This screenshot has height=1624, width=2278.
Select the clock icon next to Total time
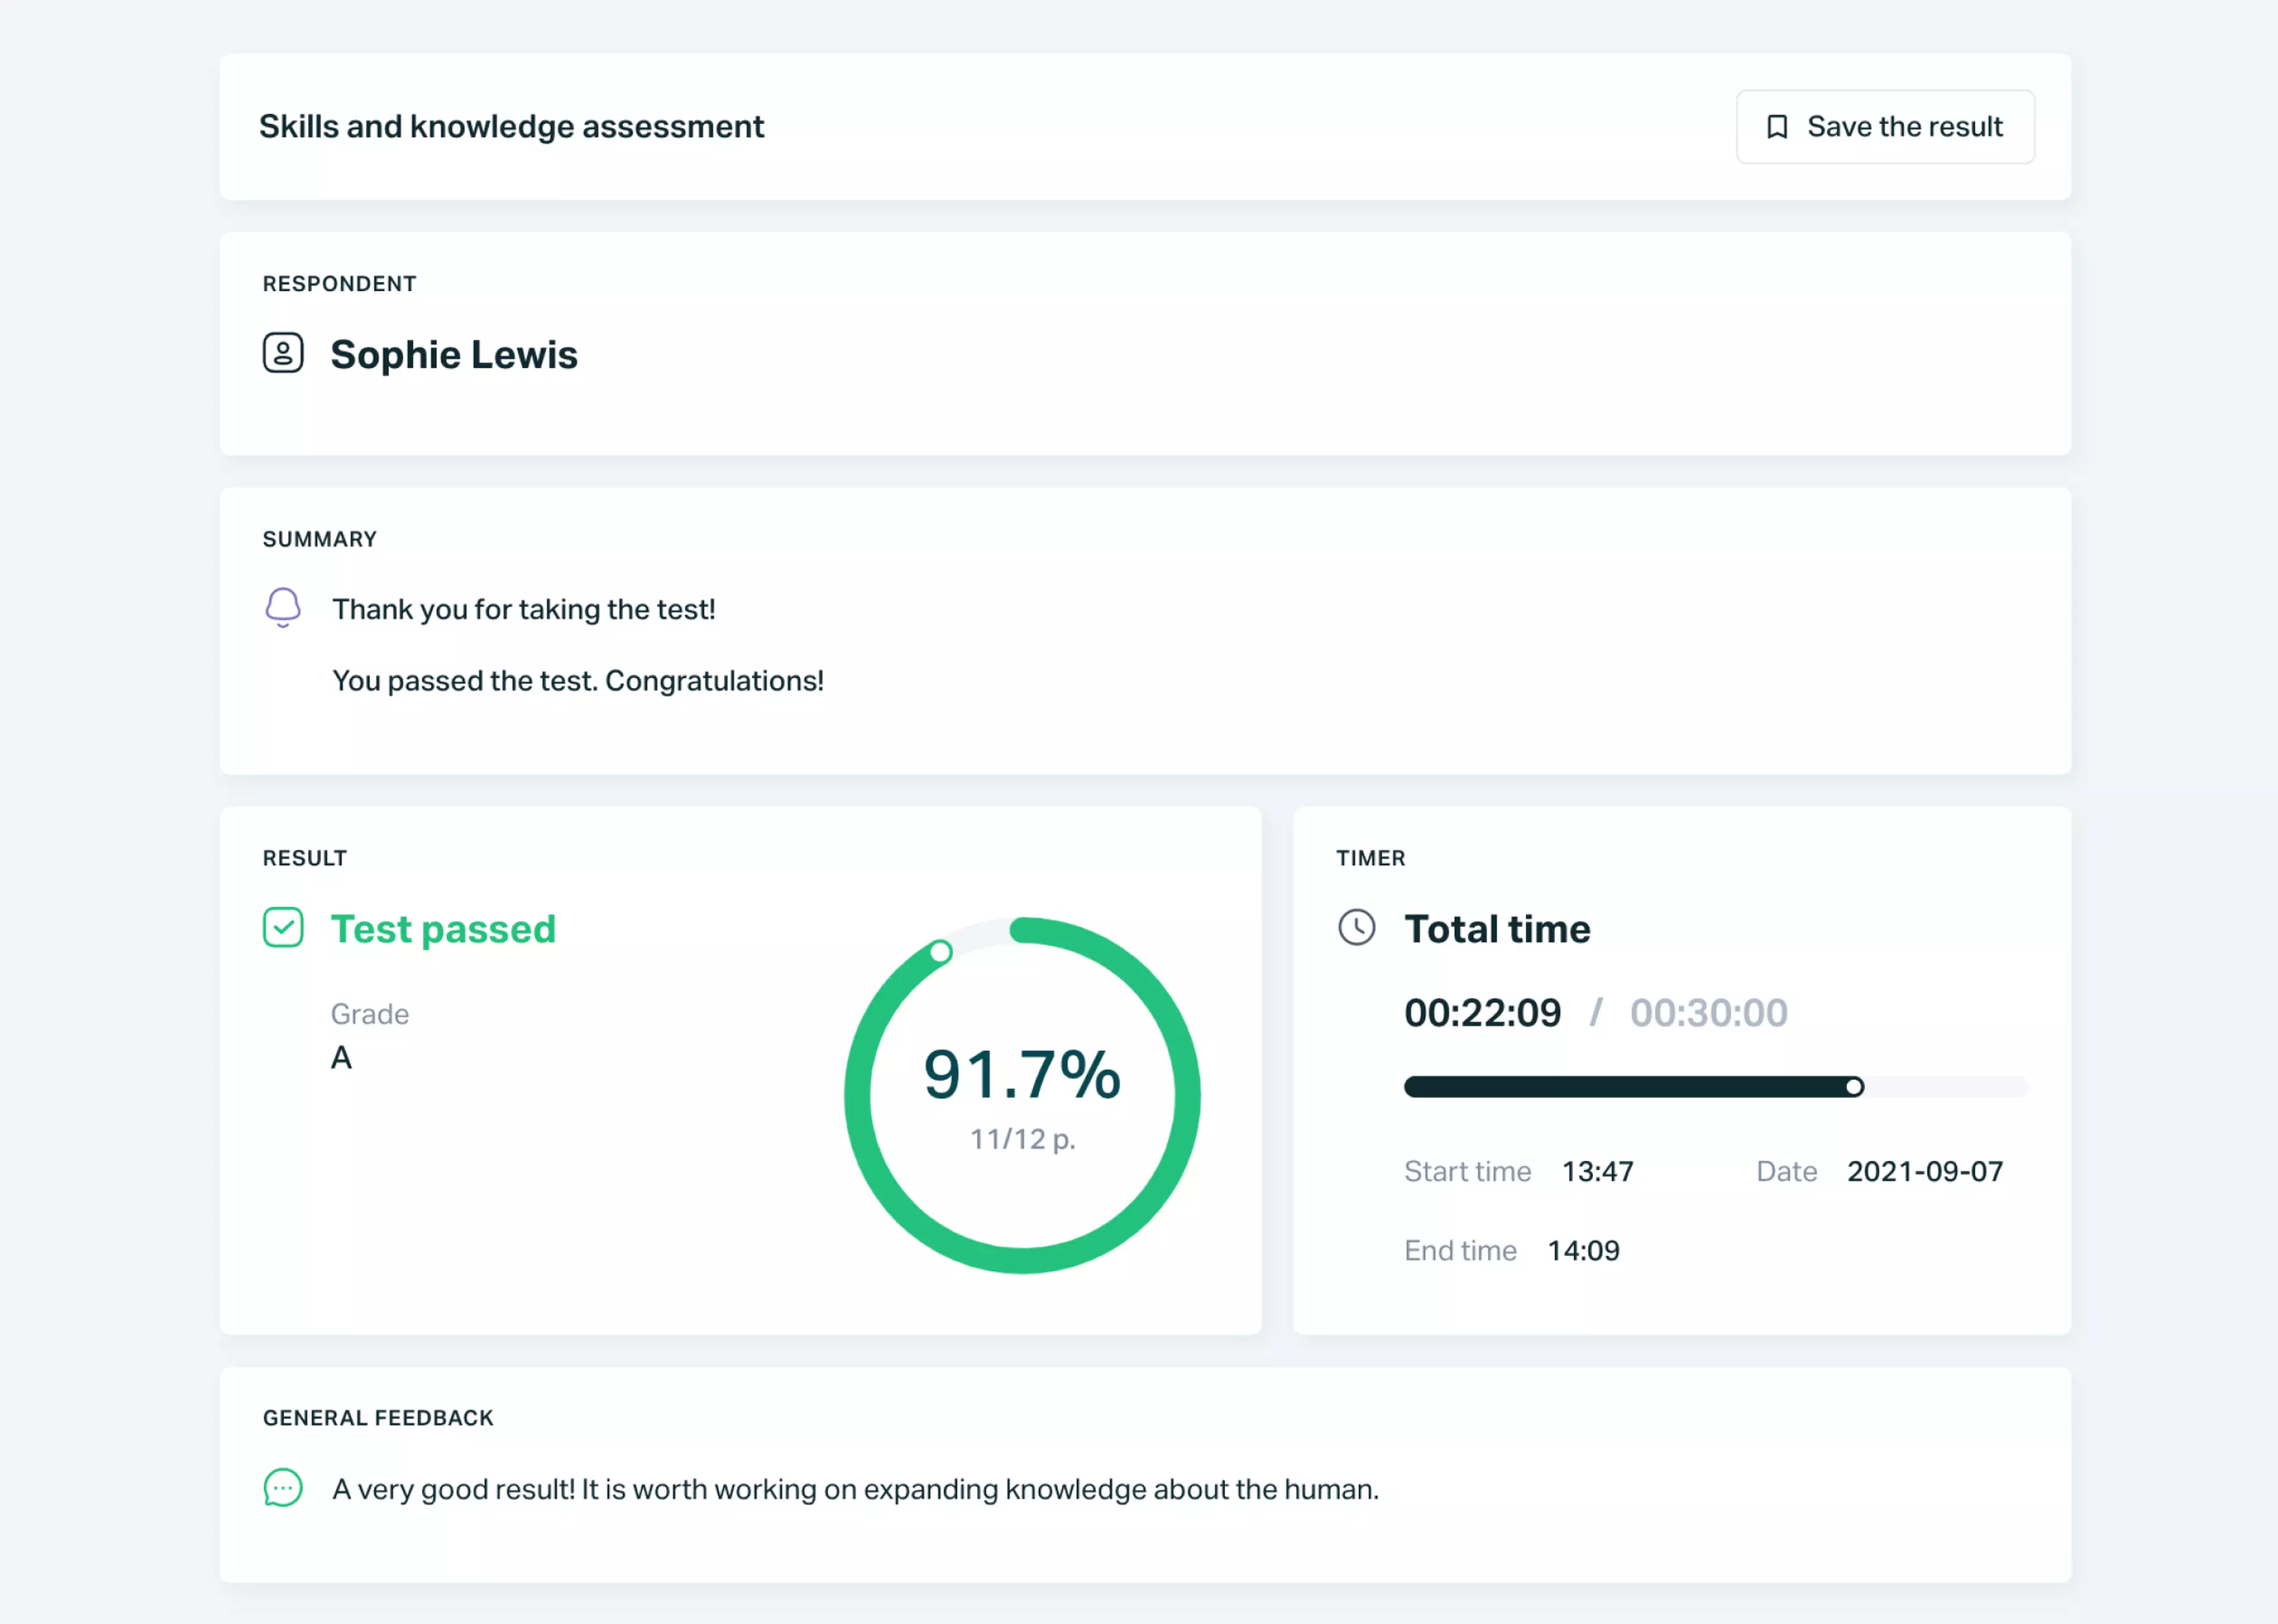(x=1356, y=928)
